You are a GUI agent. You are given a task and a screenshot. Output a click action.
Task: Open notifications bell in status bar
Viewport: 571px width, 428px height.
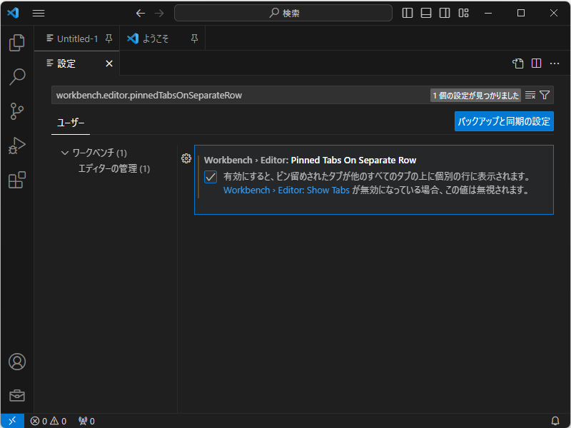[x=555, y=421]
